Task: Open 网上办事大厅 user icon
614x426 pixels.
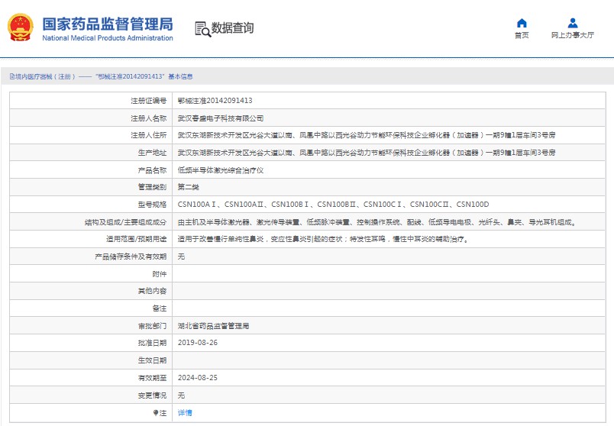Action: coord(573,23)
